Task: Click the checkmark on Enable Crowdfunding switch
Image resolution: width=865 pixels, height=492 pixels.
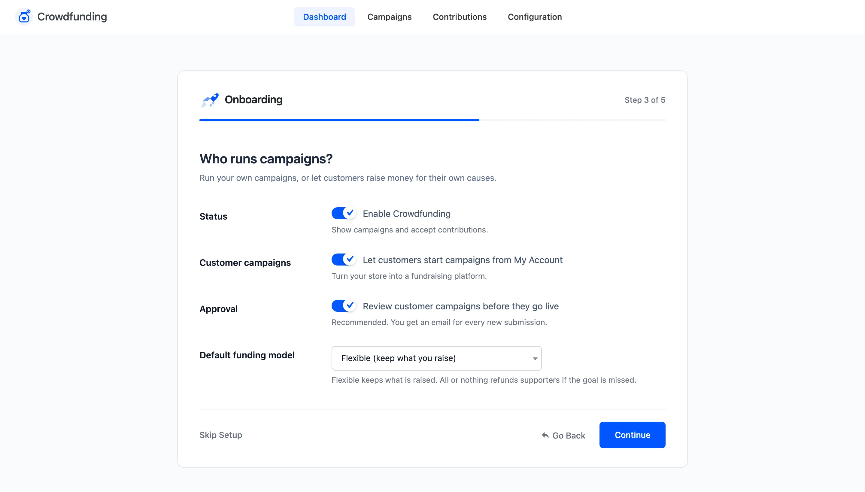Action: (x=350, y=213)
